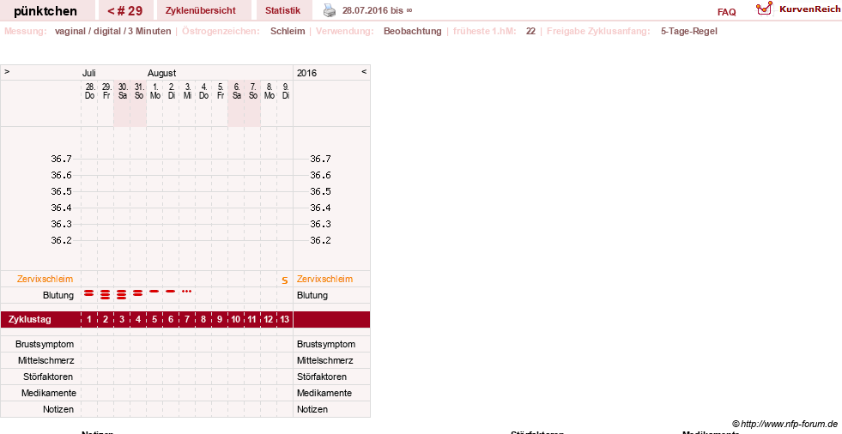The image size is (842, 434).
Task: Open the pünktchen user tab
Action: (x=45, y=11)
